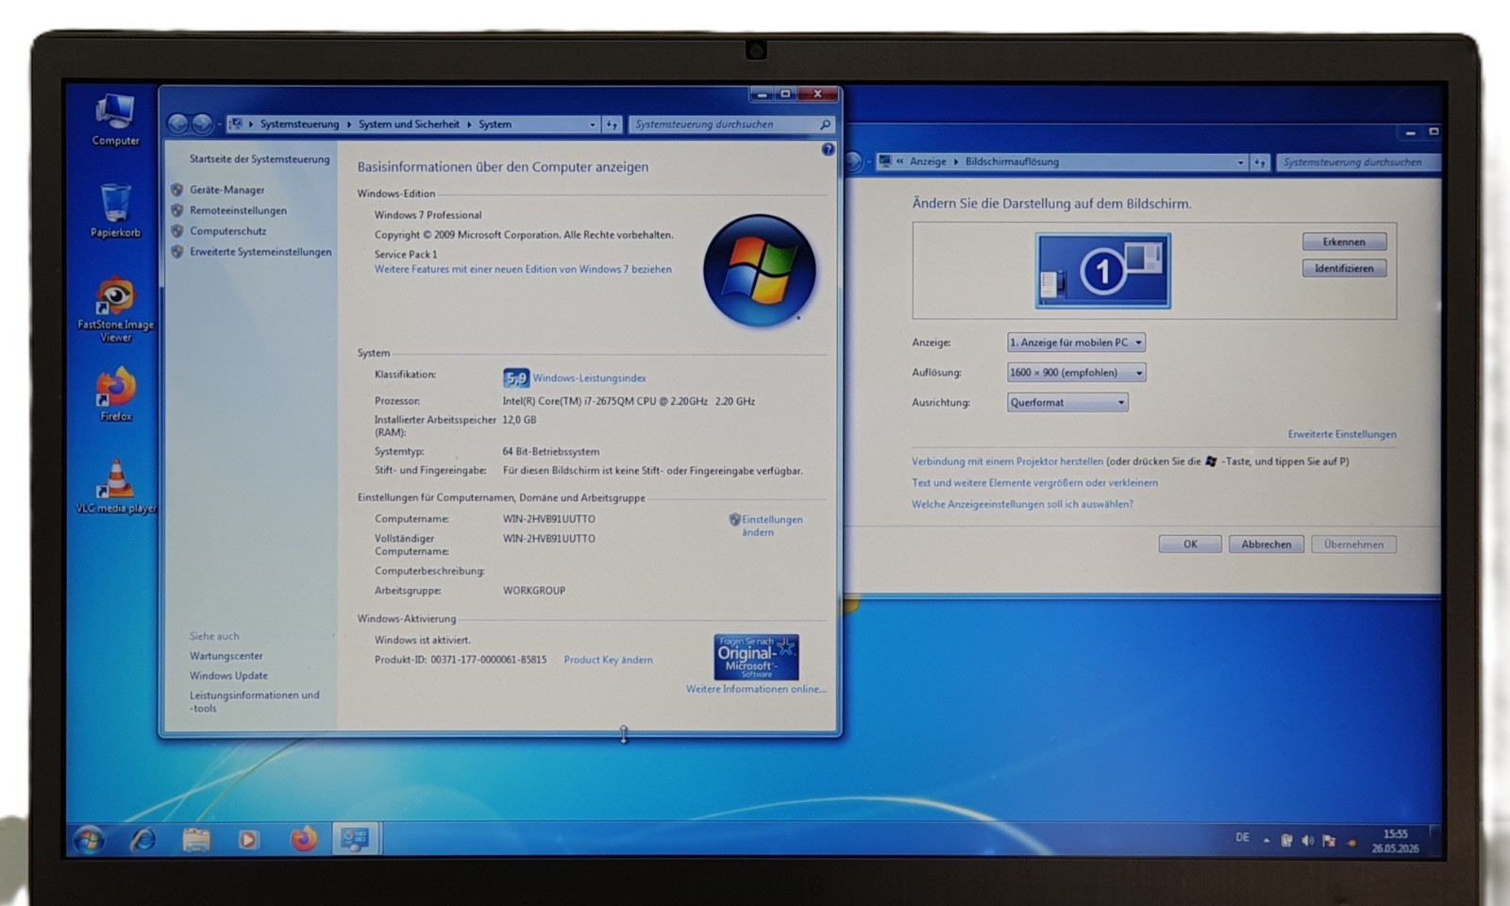Open Windows Media Player on taskbar
1510x906 pixels.
tap(248, 839)
